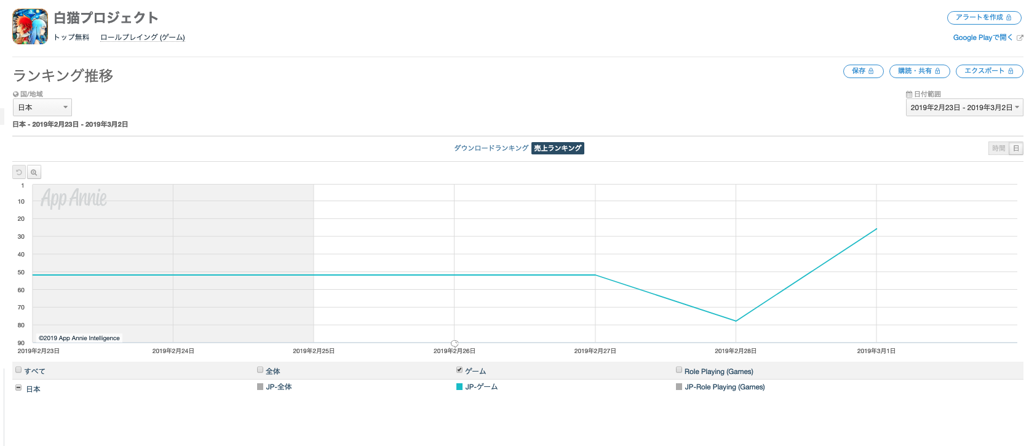
Task: Switch to ダウンロードランキング tab
Action: pos(491,148)
